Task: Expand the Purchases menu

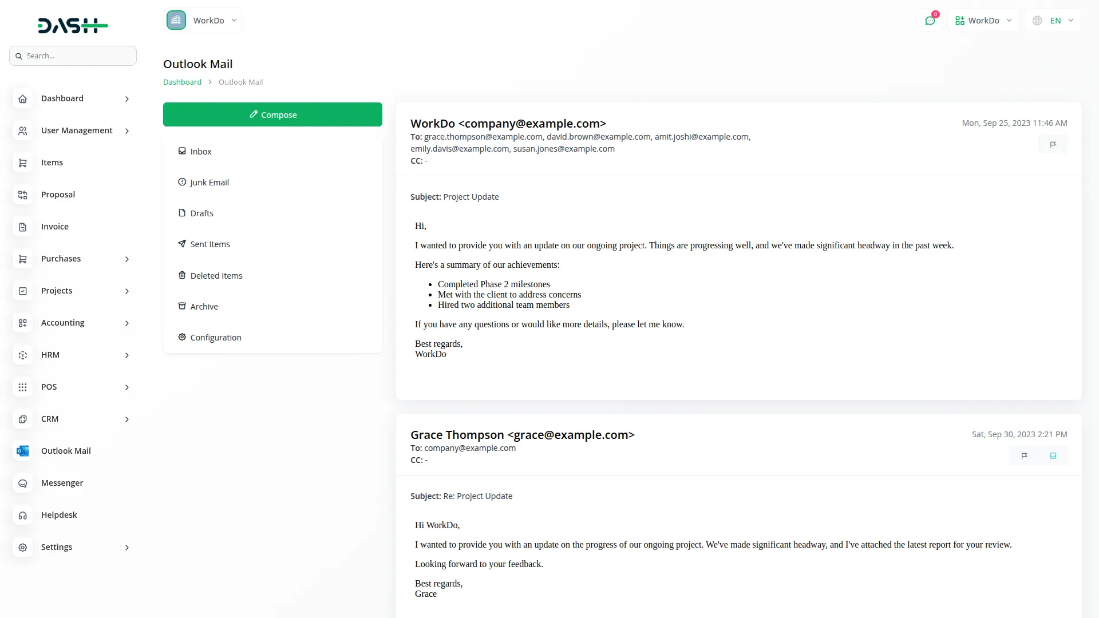Action: tap(61, 259)
